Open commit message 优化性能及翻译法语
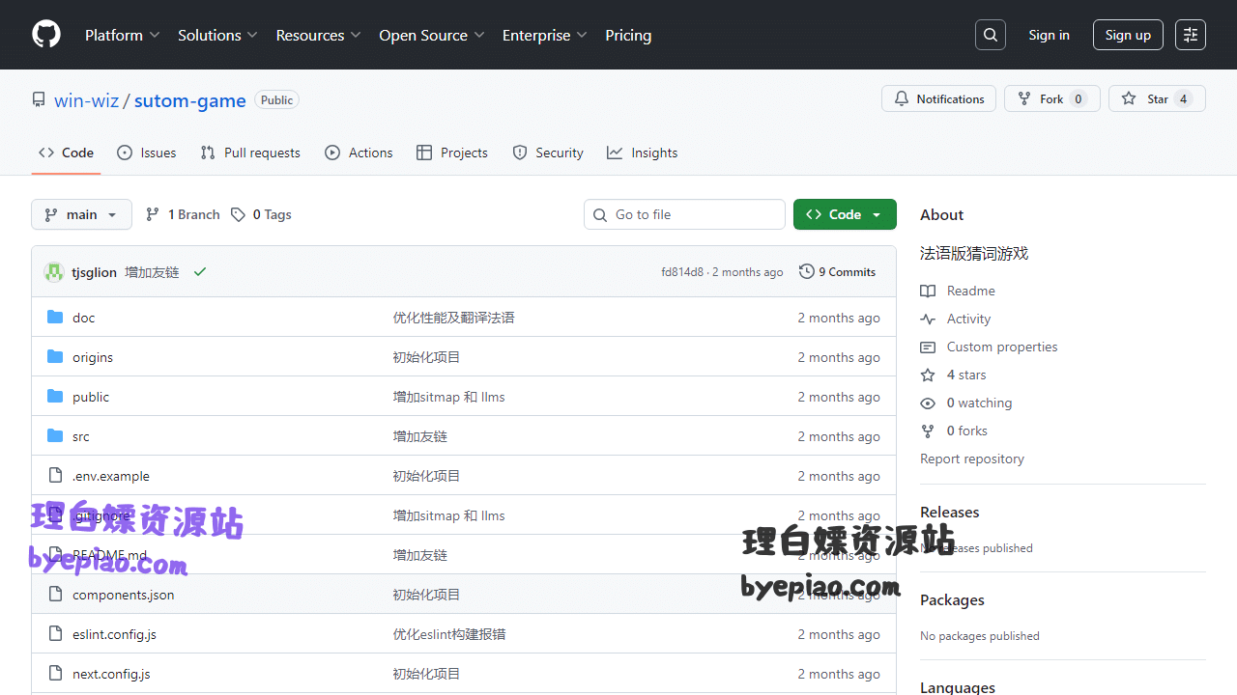 (453, 318)
